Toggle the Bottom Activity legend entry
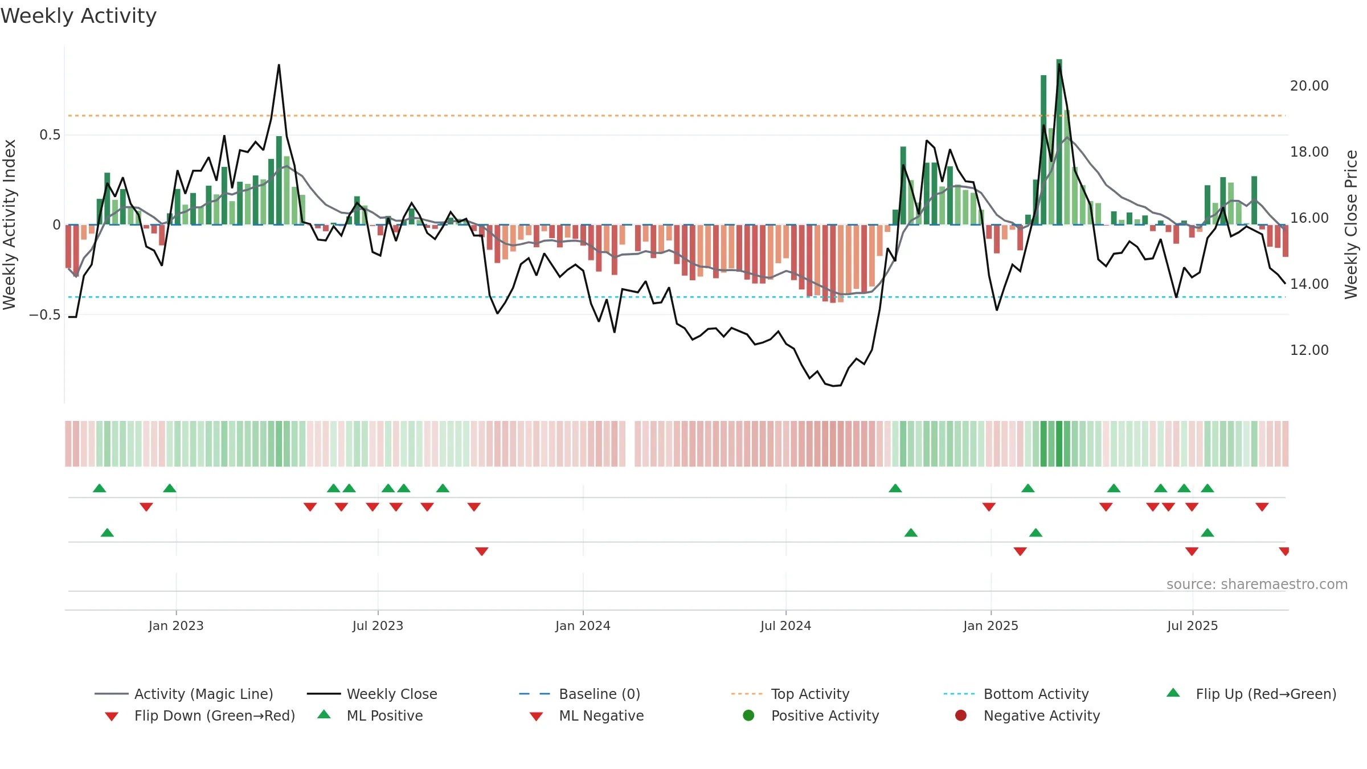 (1016, 694)
